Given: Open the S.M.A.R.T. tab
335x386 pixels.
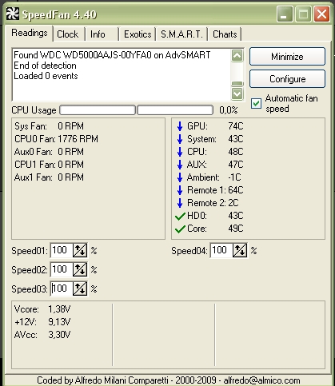Looking at the screenshot, I should (x=181, y=34).
